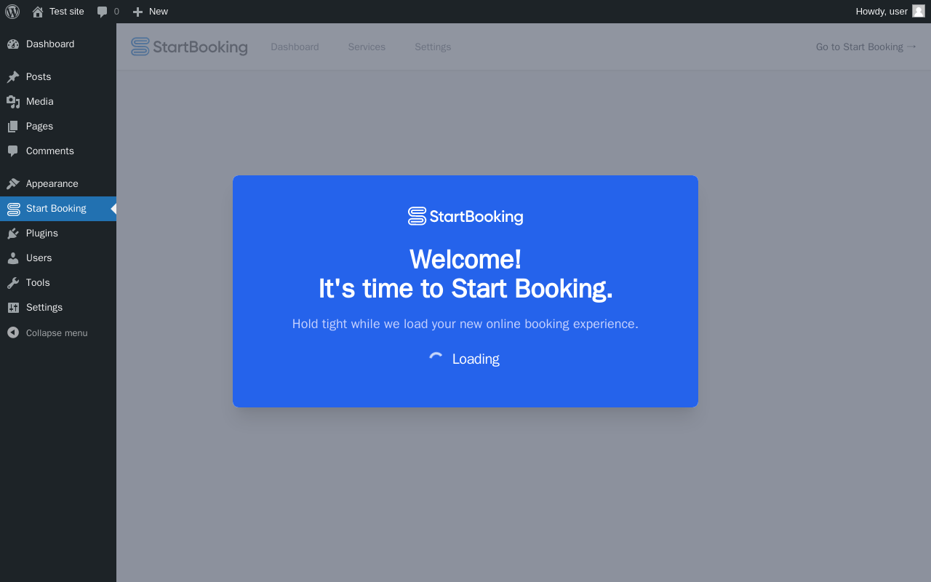Click the Start Booking sidebar icon

pyautogui.click(x=13, y=209)
